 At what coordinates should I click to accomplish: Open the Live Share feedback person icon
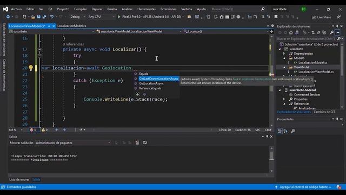coord(339,17)
